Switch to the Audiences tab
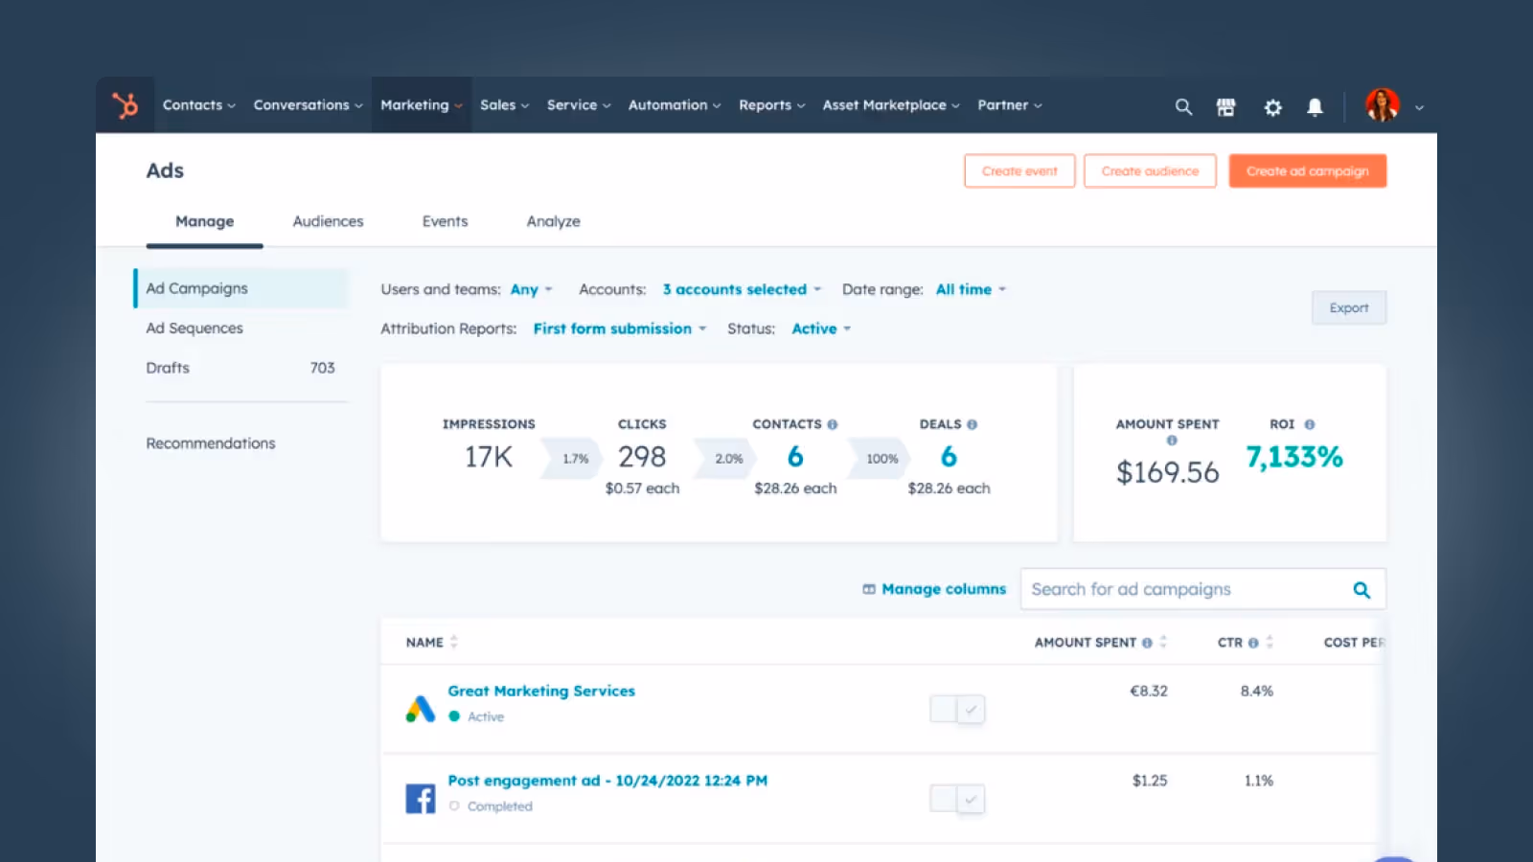 click(x=328, y=221)
